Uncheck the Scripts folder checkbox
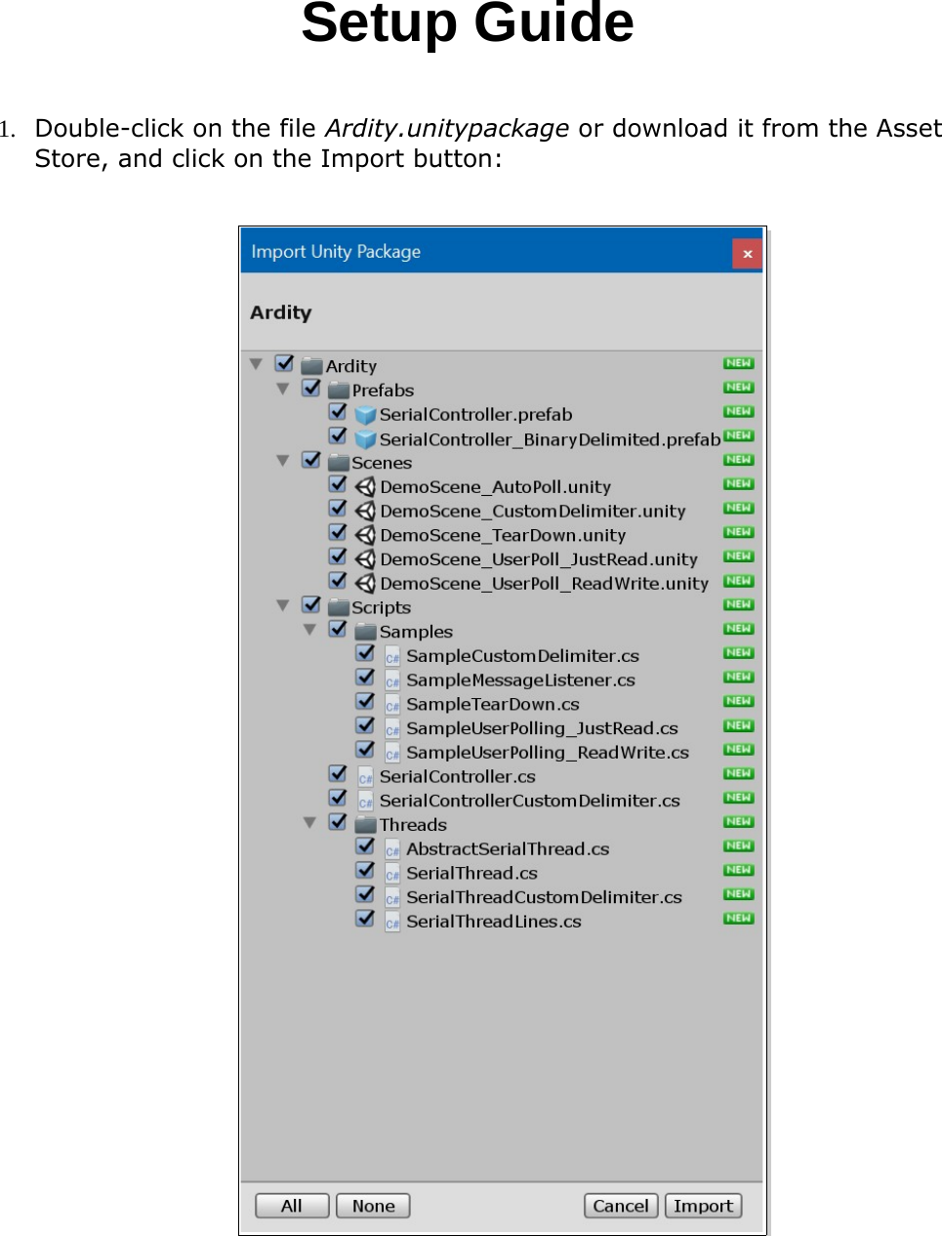The width and height of the screenshot is (942, 1236). 311,605
